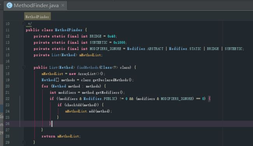The image size is (253, 146).
Task: Click return mMethodList statement on line 28
Action: (61, 136)
